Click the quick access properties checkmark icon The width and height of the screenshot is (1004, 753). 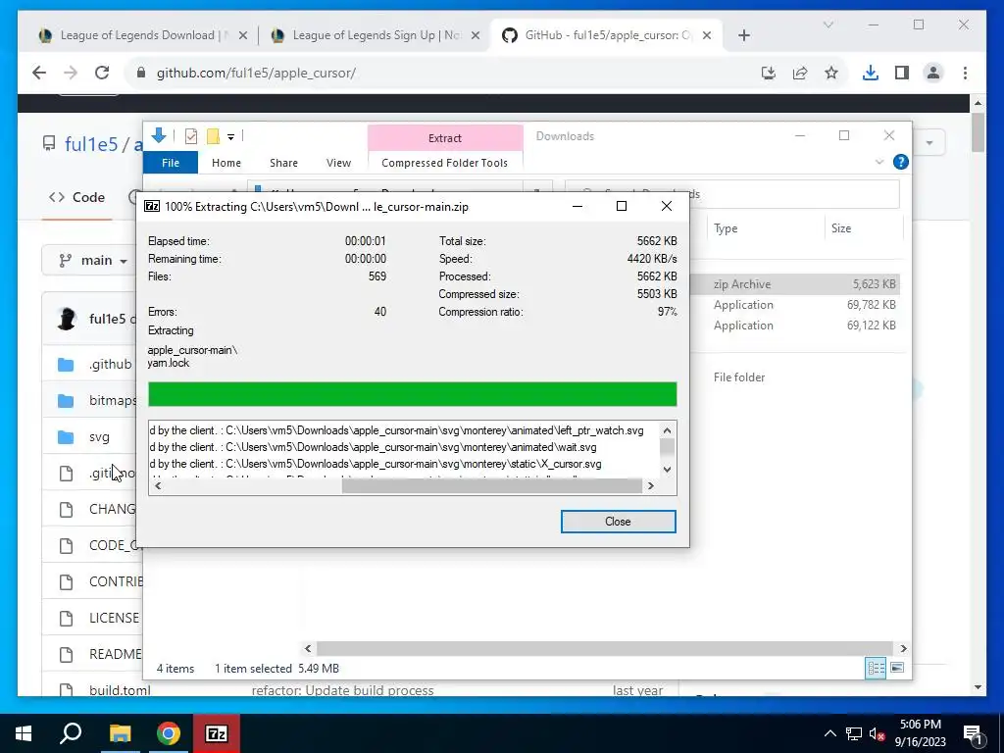tap(191, 135)
